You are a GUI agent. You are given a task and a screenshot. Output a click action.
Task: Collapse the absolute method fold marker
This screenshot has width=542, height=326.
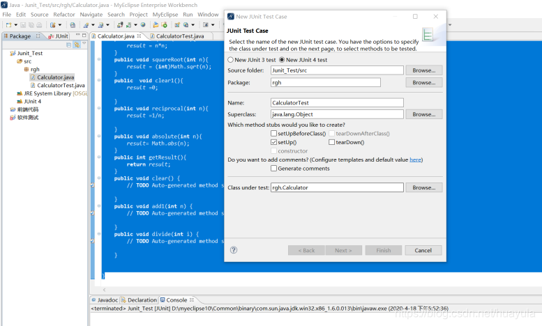pyautogui.click(x=99, y=137)
